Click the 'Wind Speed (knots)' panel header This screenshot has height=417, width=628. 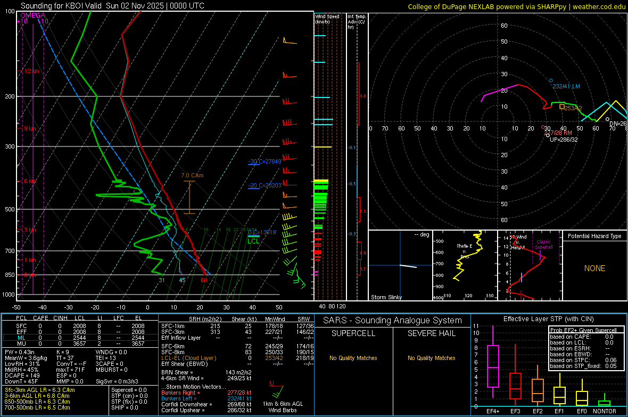pyautogui.click(x=327, y=19)
